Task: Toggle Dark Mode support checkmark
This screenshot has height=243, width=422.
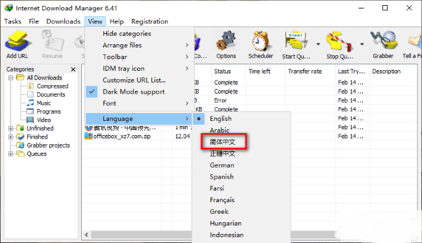Action: 92,92
